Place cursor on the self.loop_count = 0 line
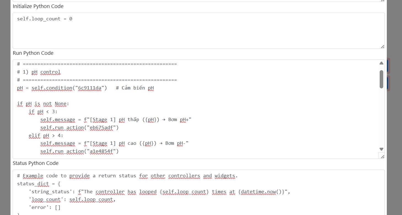 [45, 19]
